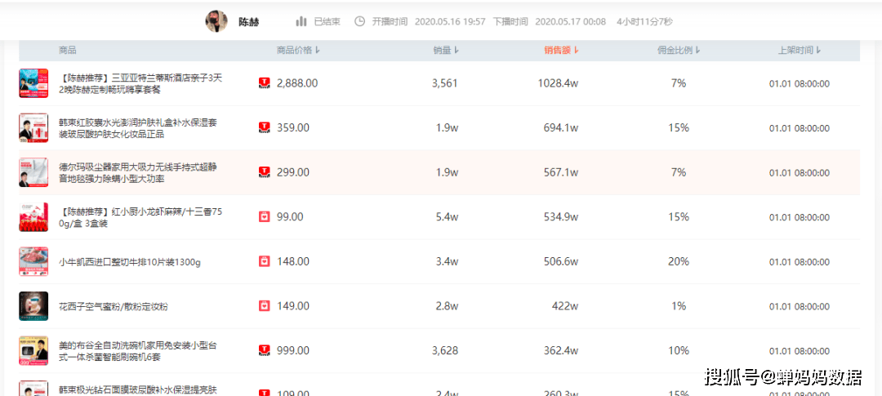Click the platform icon beside price 149.00
This screenshot has width=882, height=396.
264,306
